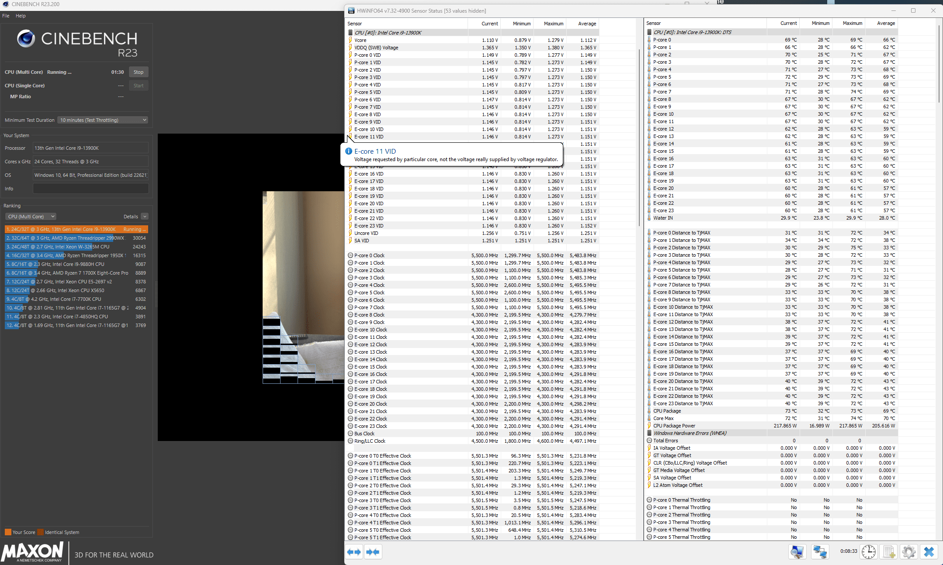Click the Cinebench render preview image

303,287
